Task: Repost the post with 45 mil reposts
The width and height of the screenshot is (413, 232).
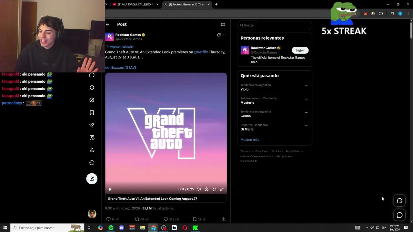Action: (137, 219)
